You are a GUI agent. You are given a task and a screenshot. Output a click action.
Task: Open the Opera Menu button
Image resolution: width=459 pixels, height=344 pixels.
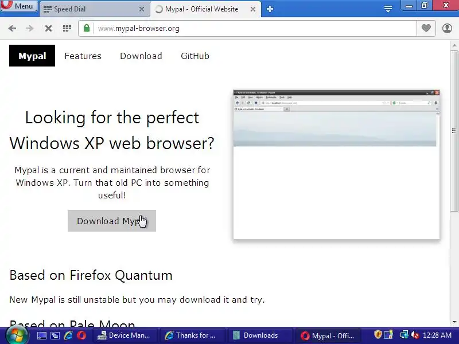click(18, 6)
